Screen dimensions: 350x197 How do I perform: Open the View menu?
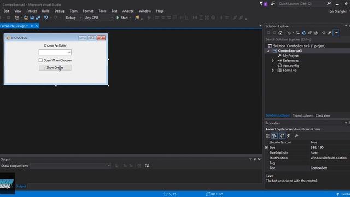(18, 11)
